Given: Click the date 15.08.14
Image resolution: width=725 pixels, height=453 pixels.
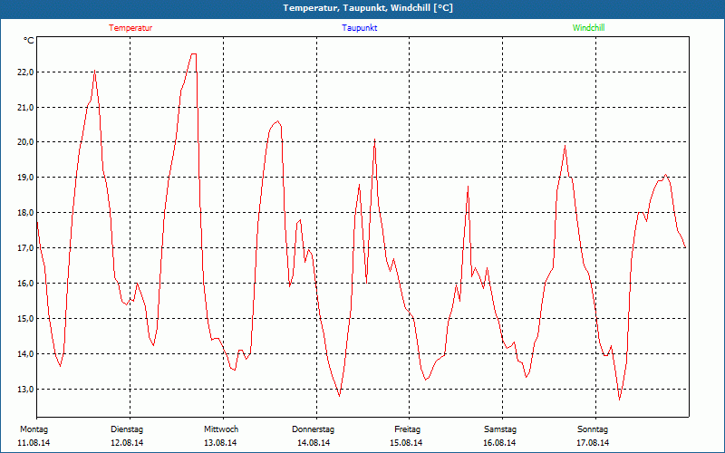Looking at the screenshot, I should pos(406,443).
